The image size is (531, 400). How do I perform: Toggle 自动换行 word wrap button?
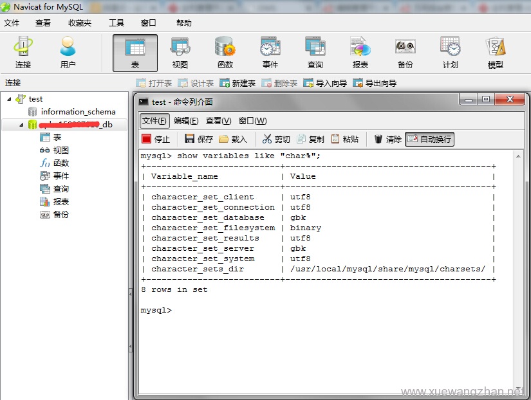pos(429,139)
